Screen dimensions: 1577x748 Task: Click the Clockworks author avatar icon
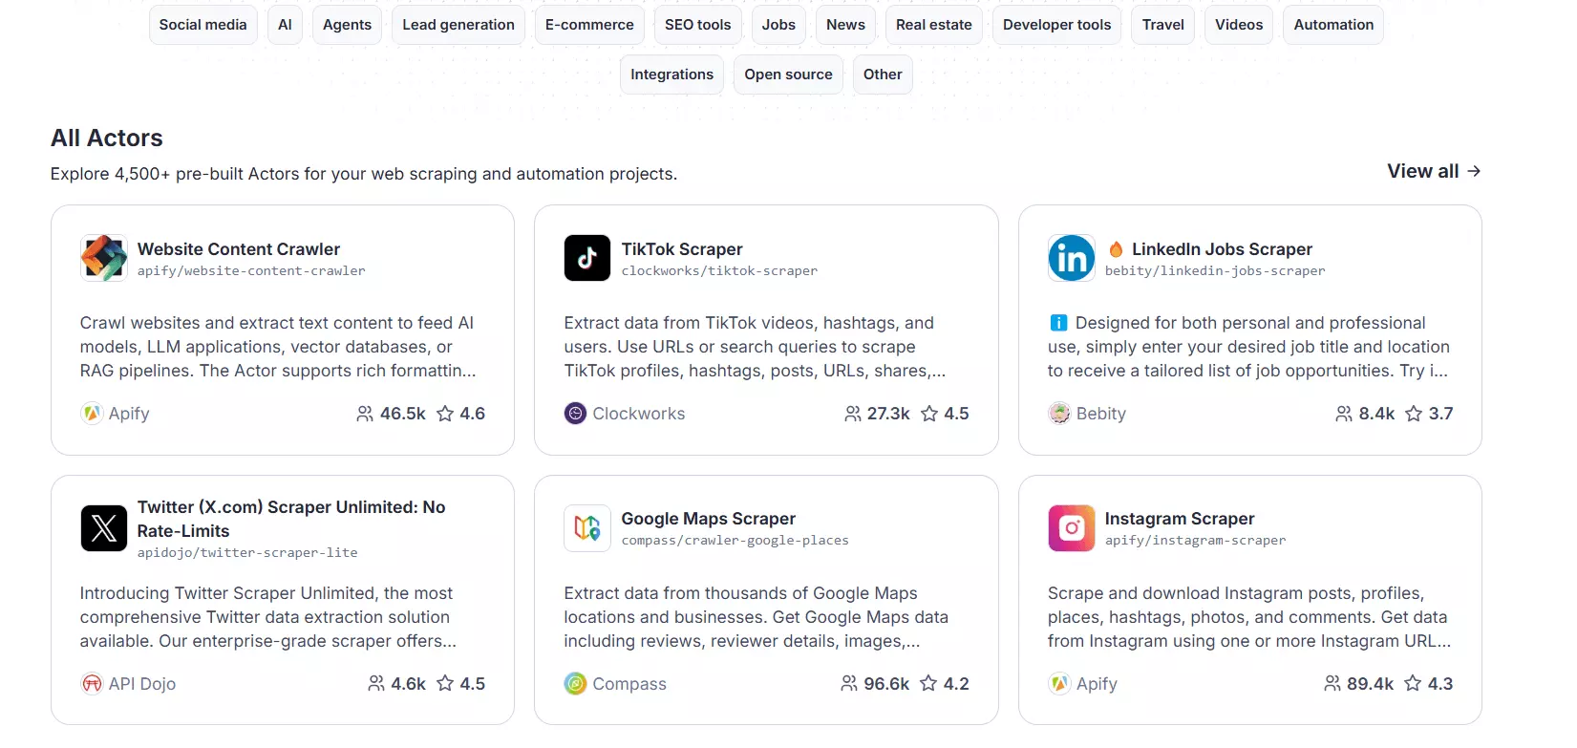coord(575,414)
